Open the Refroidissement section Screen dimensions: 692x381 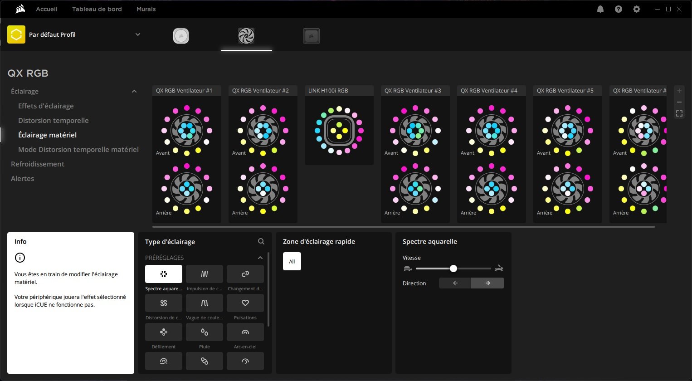pyautogui.click(x=38, y=164)
